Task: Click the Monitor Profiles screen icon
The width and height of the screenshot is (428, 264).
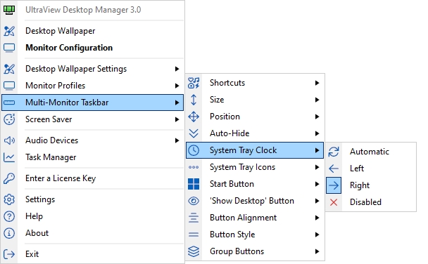Action: click(9, 86)
